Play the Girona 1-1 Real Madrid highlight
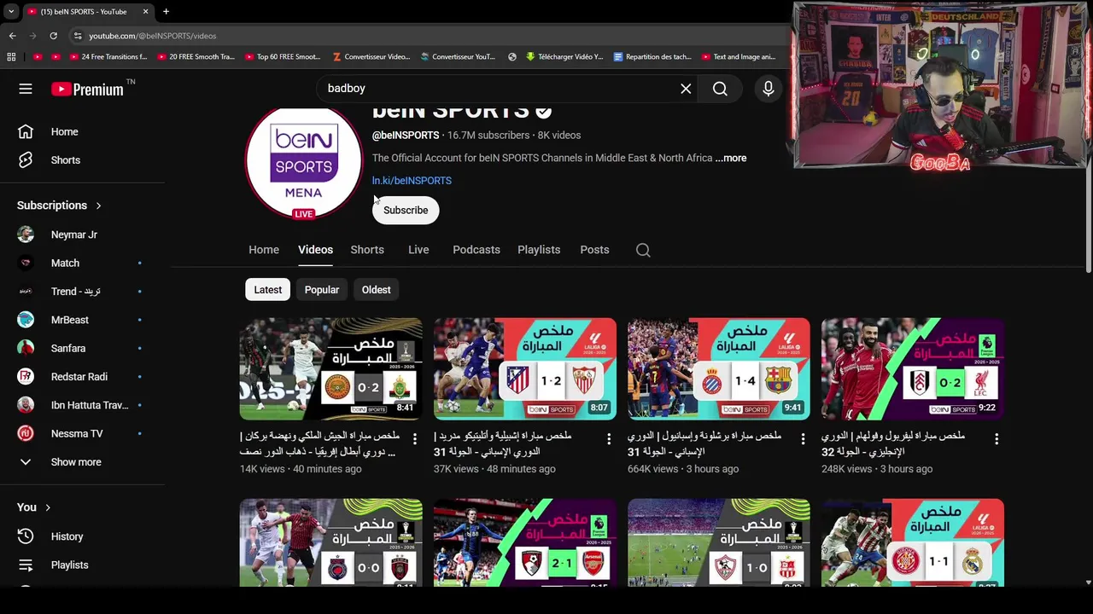Screen dimensions: 1093x614 point(913,543)
